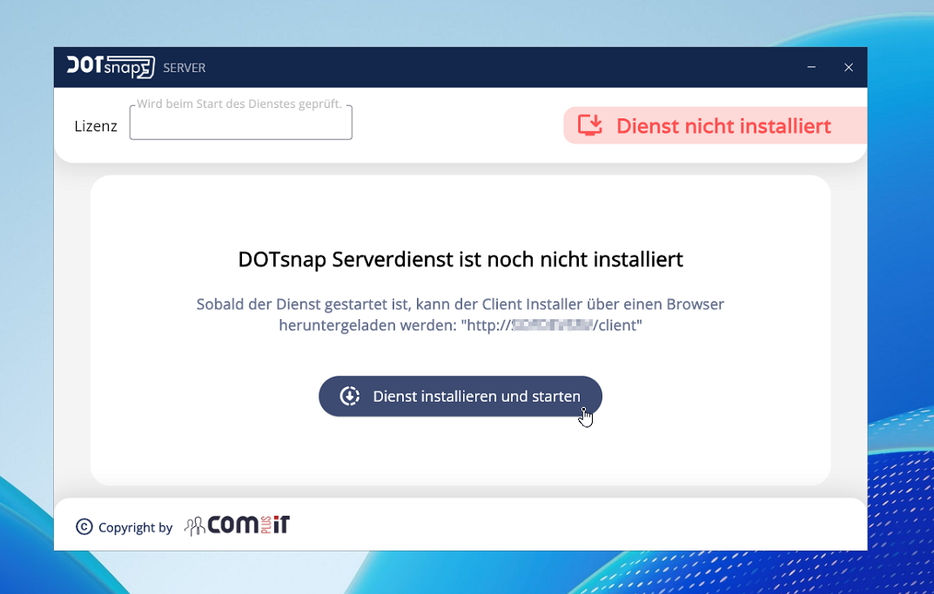Screen dimensions: 934x594
Task: Close the DOTsnap Server window
Action: [x=849, y=67]
